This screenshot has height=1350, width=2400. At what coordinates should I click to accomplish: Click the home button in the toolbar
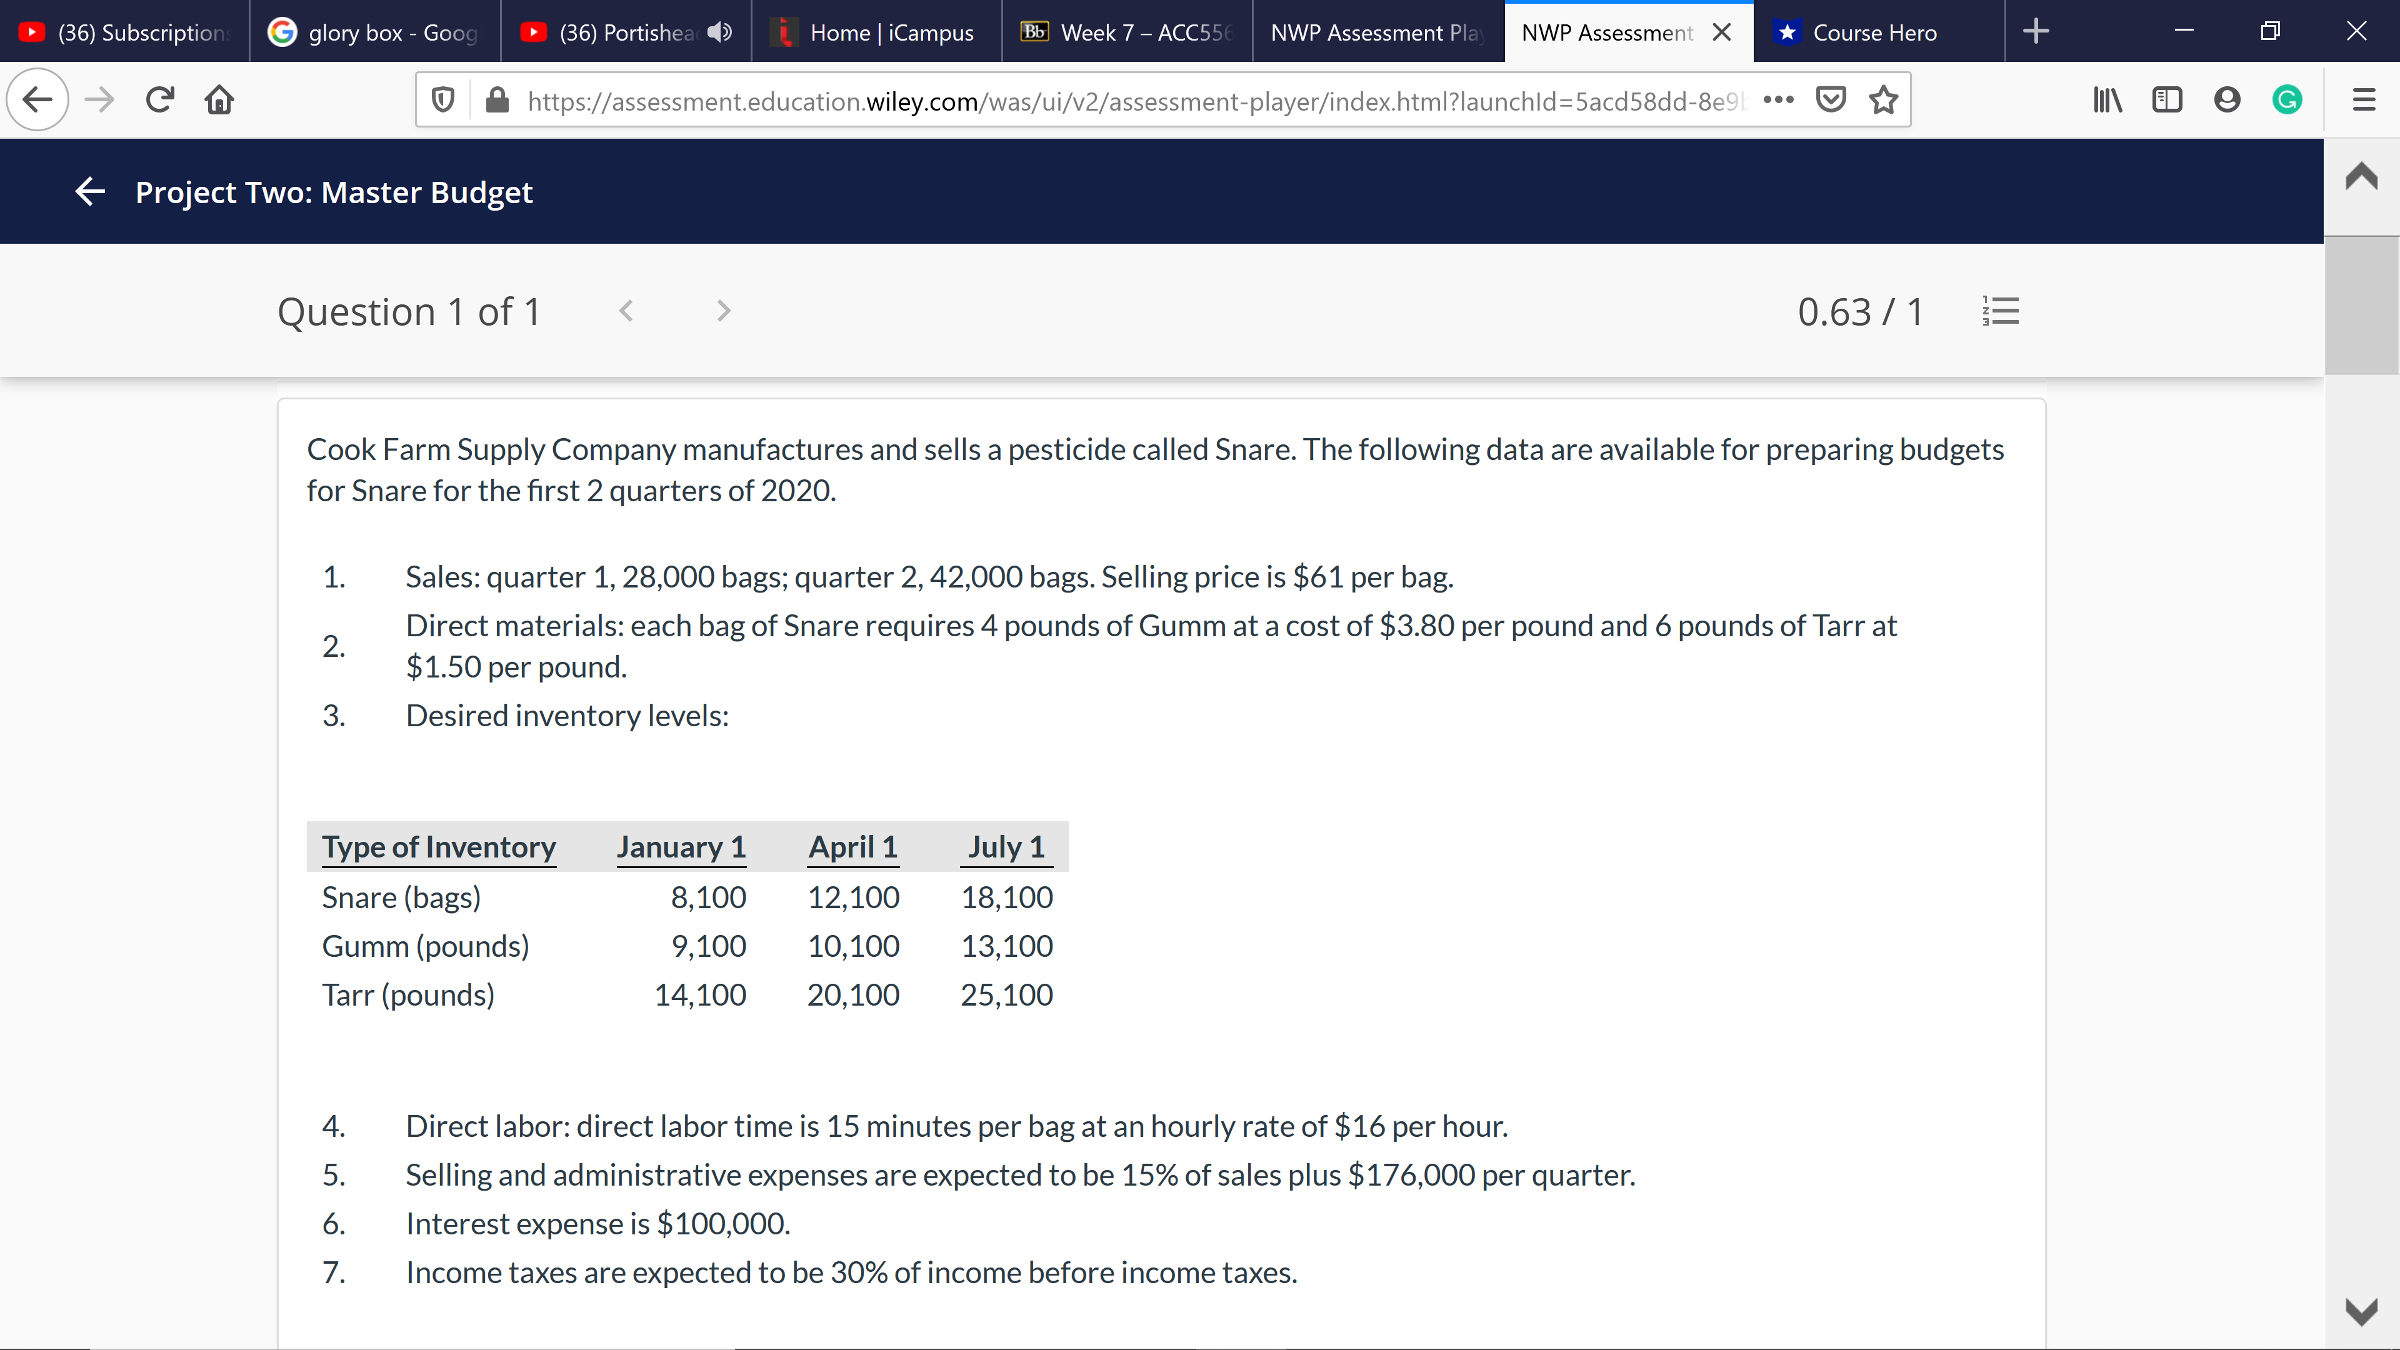pos(219,100)
